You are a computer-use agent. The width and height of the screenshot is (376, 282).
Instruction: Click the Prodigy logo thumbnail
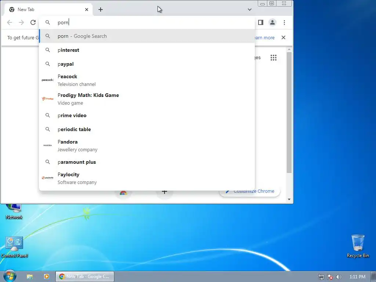[47, 98]
